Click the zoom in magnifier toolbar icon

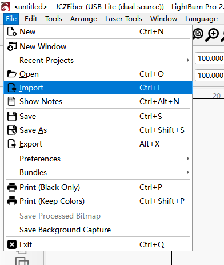coord(212,35)
